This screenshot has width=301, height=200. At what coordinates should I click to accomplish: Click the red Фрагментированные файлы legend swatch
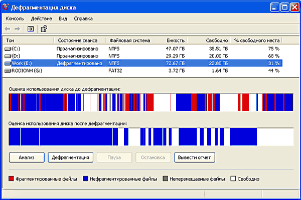(12, 178)
